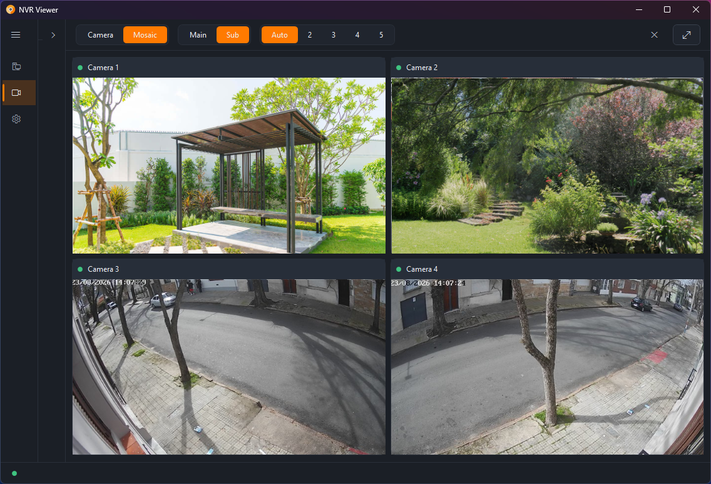Set mosaic layout to 3 columns
This screenshot has width=711, height=484.
pos(333,35)
